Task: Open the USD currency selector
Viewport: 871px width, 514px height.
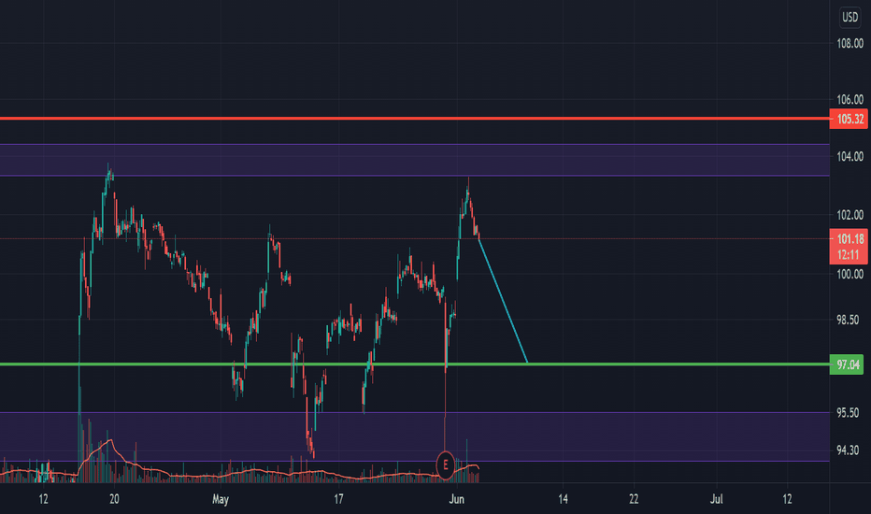Action: point(850,17)
